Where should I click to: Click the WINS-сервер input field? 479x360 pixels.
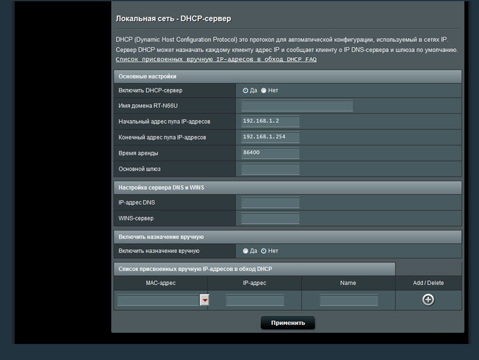click(270, 219)
